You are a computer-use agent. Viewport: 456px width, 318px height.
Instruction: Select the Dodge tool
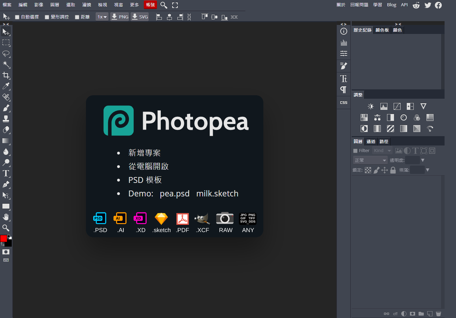[x=6, y=162]
